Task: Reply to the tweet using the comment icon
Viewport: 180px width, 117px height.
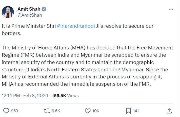Action: click(x=7, y=111)
